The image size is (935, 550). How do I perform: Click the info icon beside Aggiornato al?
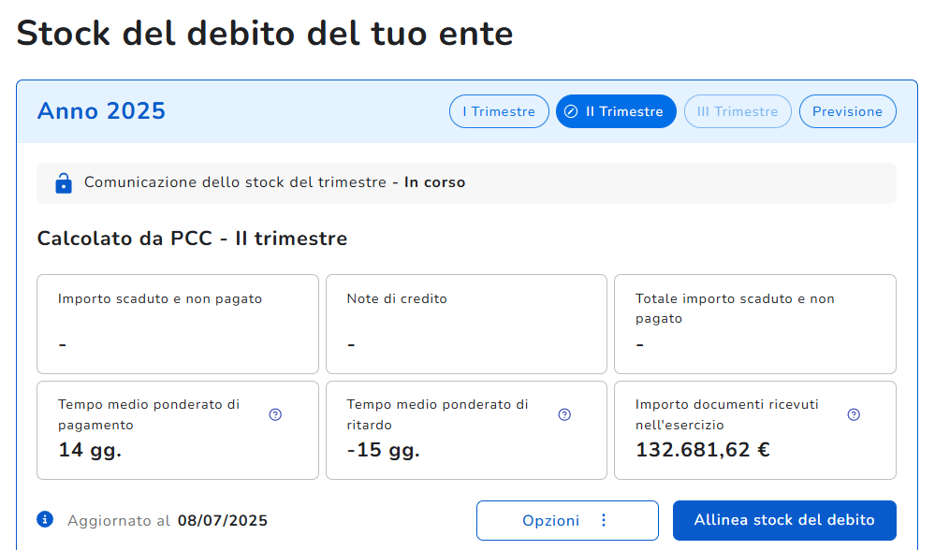tap(45, 519)
